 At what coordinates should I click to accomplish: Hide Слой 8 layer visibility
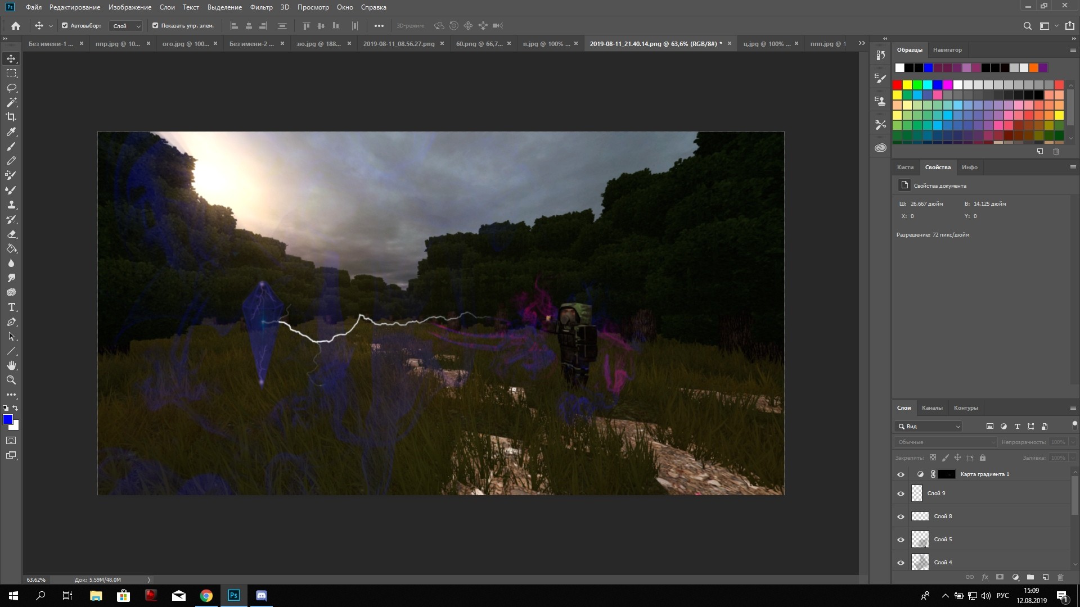tap(901, 517)
